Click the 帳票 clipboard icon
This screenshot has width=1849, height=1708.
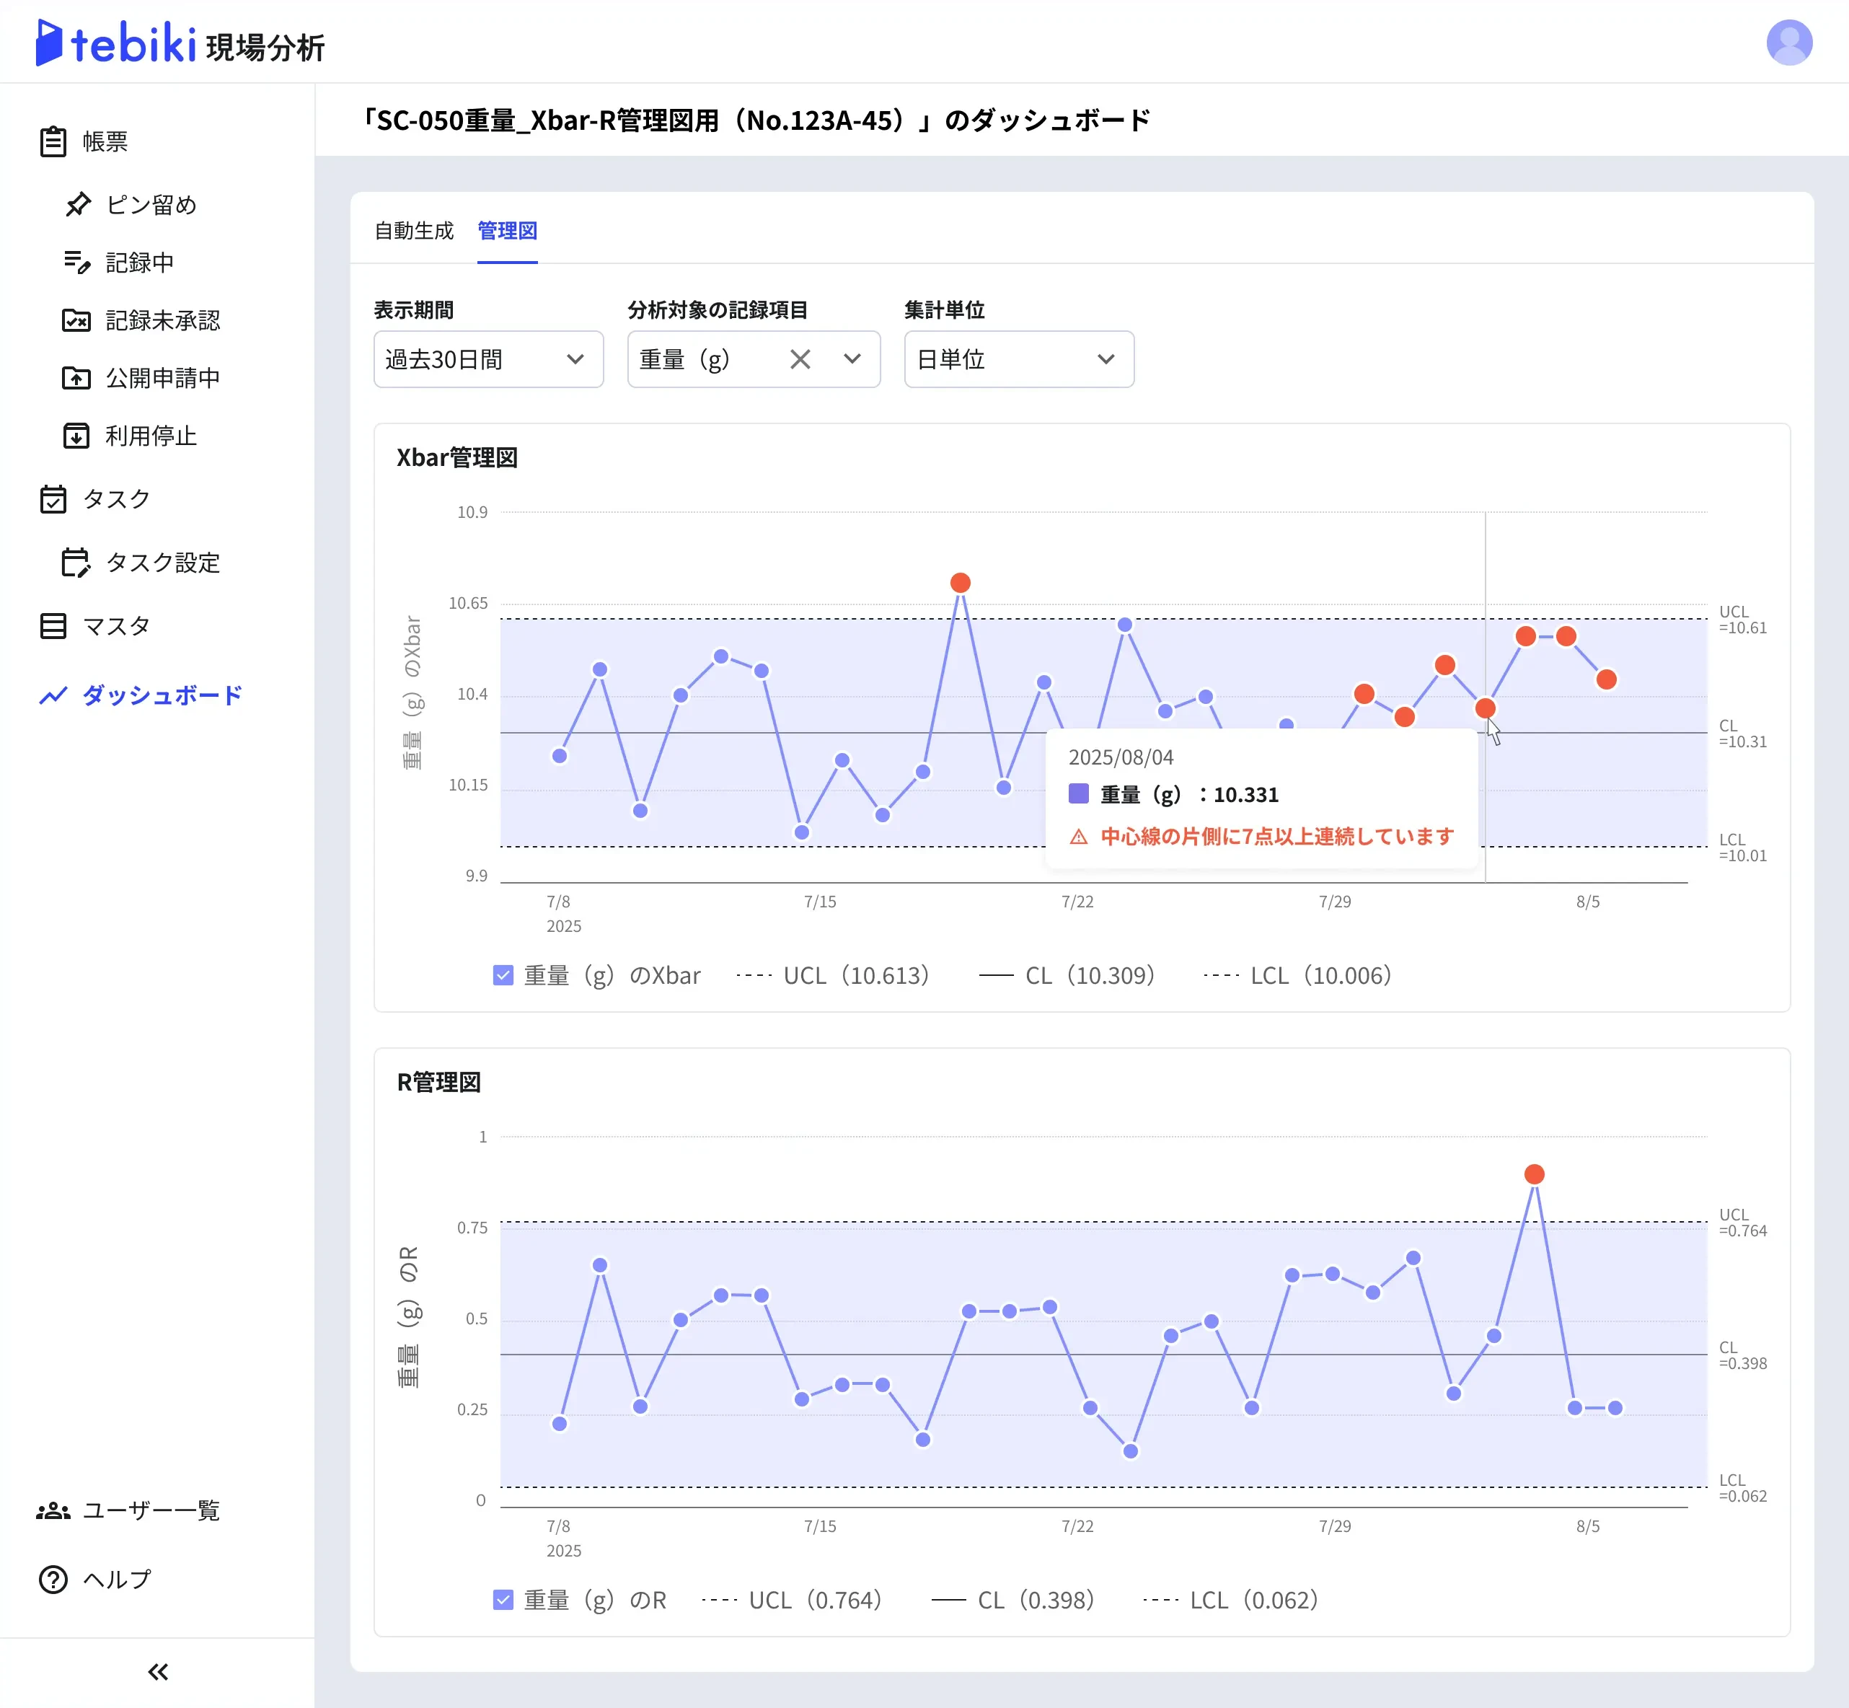(x=53, y=141)
